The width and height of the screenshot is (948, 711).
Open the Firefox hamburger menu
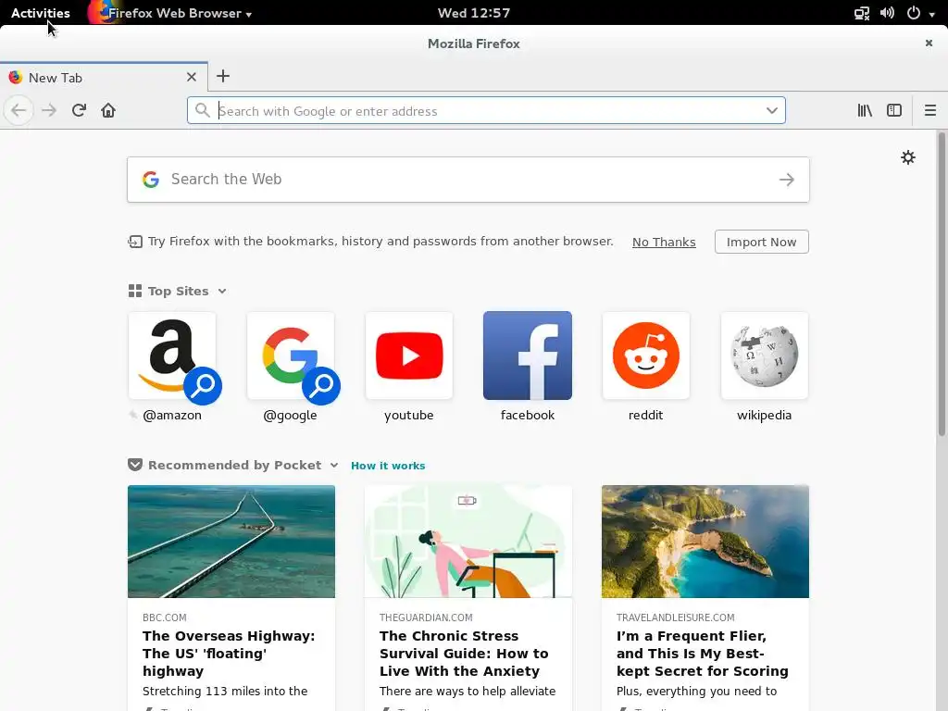[929, 111]
